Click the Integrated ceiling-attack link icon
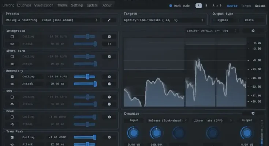The image size is (269, 146). [x=12, y=44]
